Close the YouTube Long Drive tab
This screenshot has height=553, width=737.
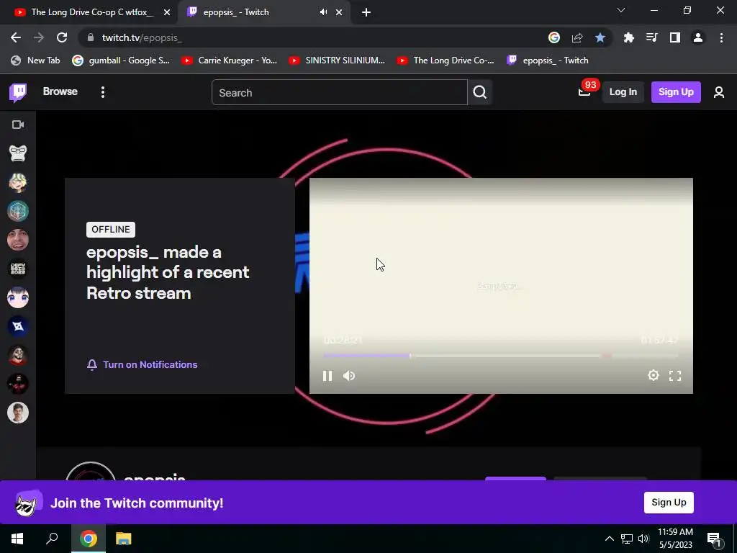pyautogui.click(x=167, y=12)
